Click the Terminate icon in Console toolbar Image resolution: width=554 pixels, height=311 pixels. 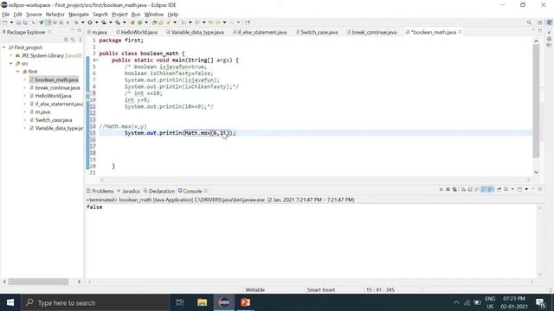(441, 189)
